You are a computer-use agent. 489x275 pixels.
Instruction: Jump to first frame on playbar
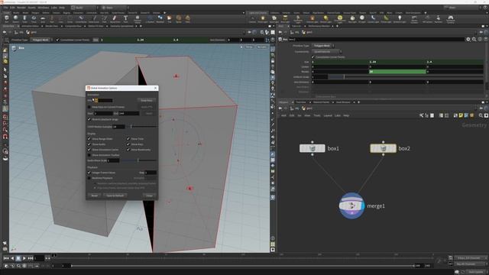[6, 258]
